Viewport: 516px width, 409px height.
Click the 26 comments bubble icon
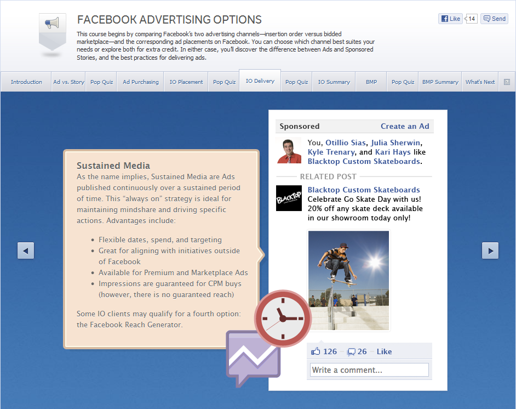click(x=357, y=351)
